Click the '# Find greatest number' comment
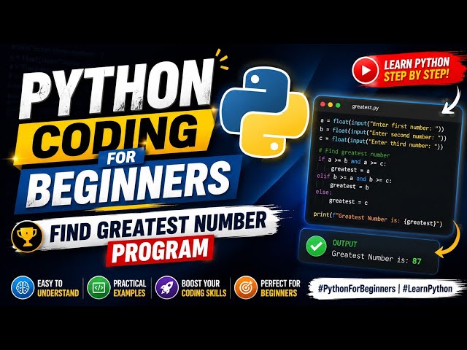This screenshot has width=467, height=350. click(354, 152)
